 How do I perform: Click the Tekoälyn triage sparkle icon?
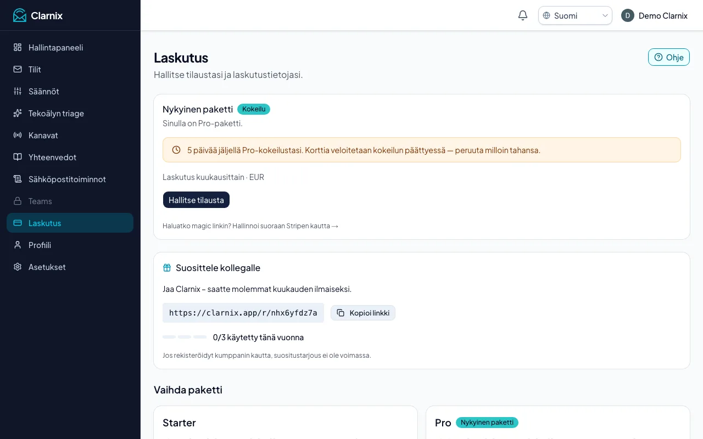coord(18,113)
